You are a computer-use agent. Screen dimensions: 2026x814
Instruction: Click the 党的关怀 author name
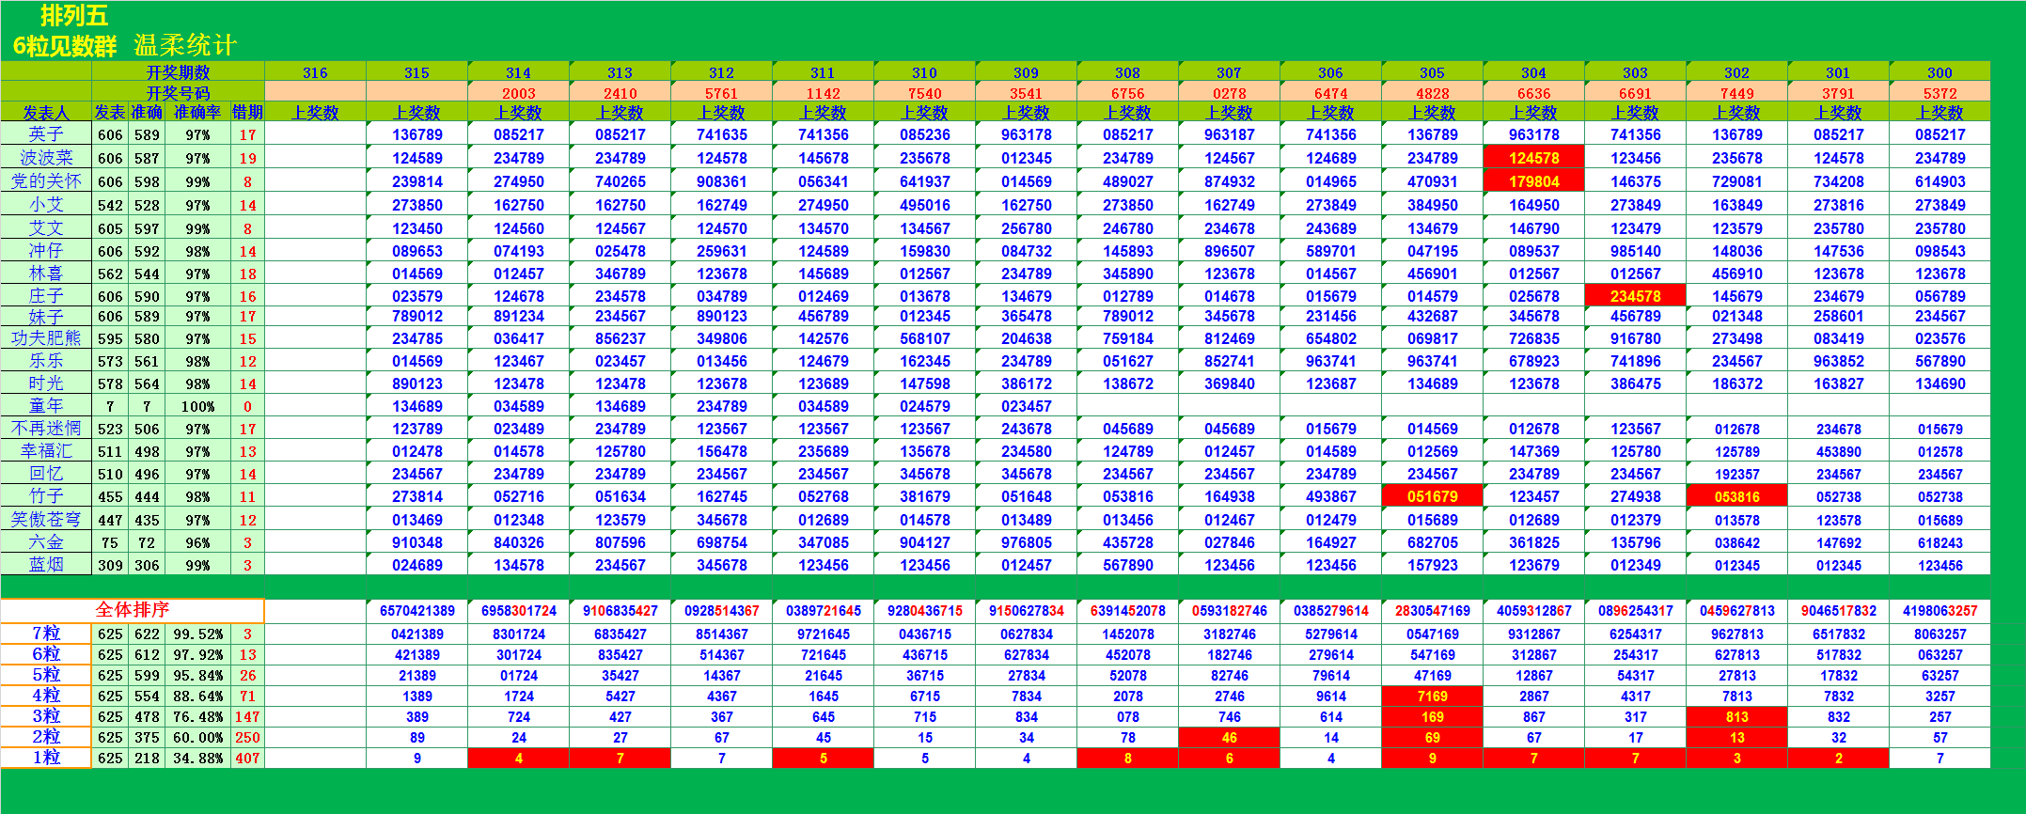tap(46, 181)
